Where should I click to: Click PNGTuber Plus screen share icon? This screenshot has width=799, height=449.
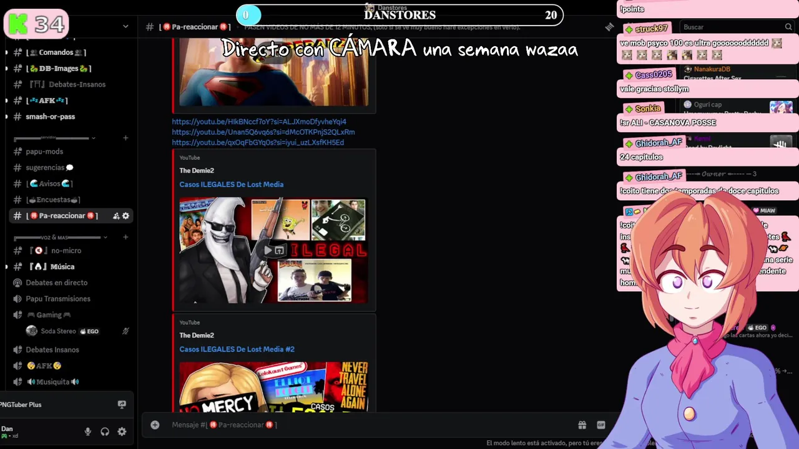pyautogui.click(x=122, y=405)
